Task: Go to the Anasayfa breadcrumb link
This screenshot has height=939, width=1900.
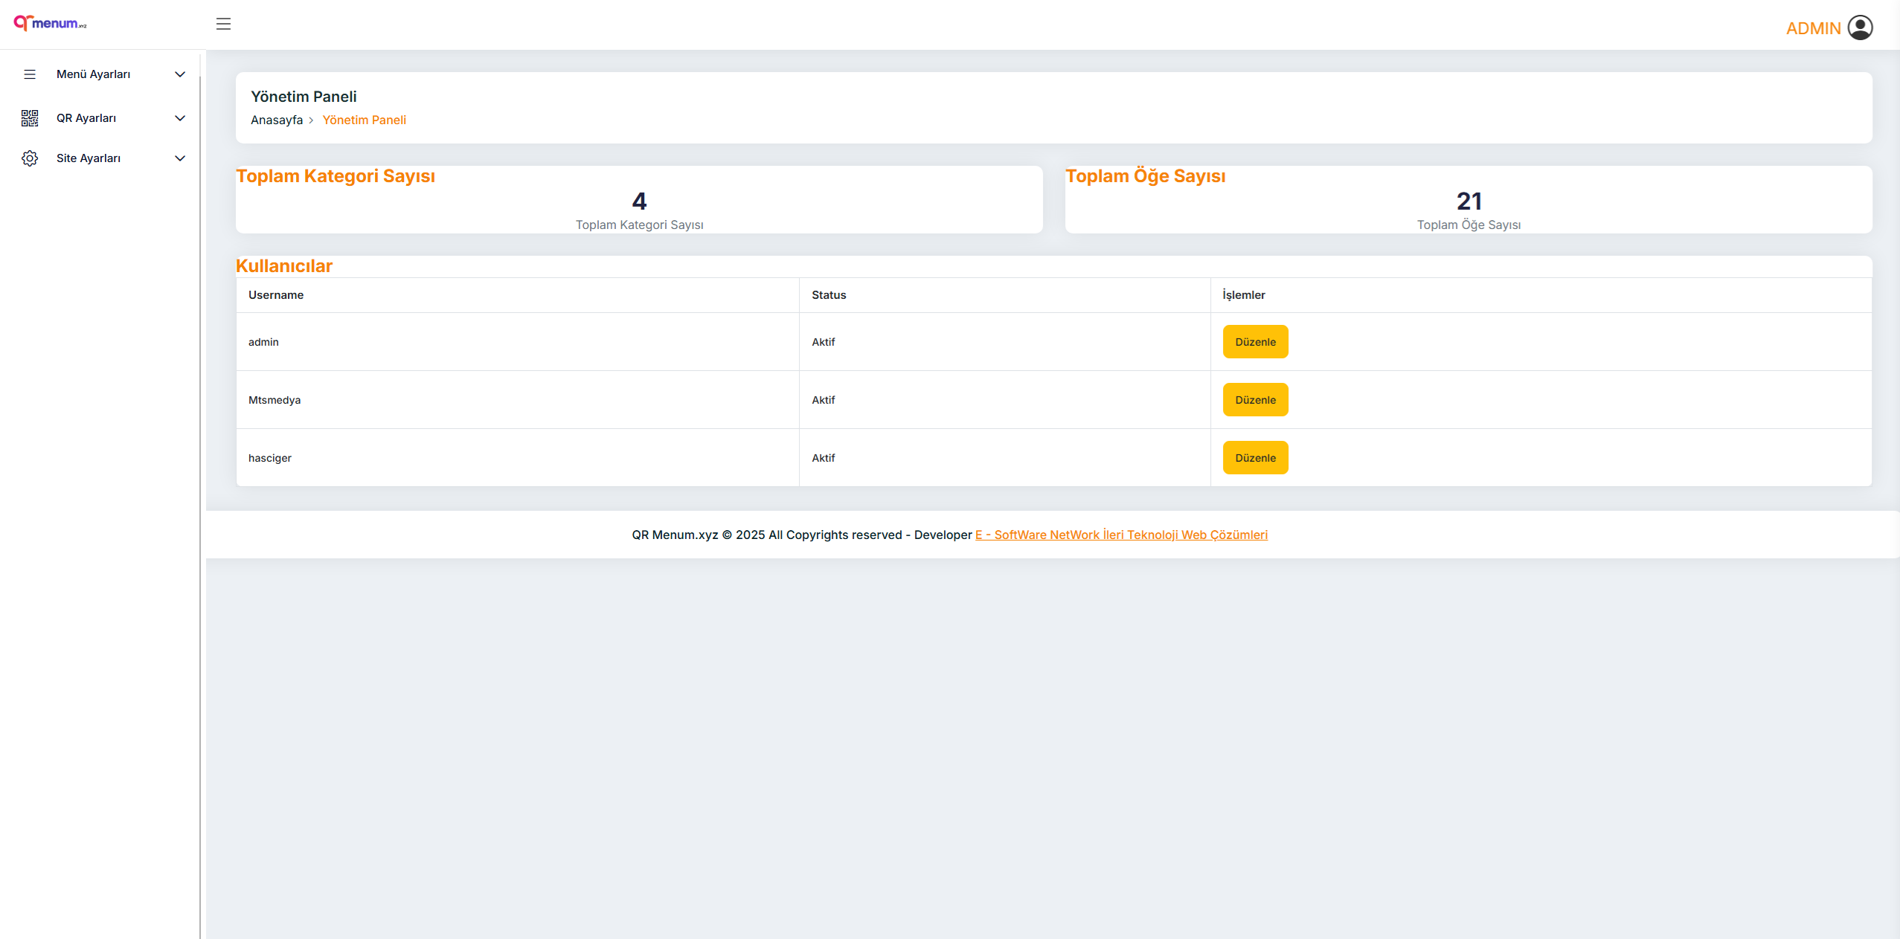Action: click(x=277, y=120)
